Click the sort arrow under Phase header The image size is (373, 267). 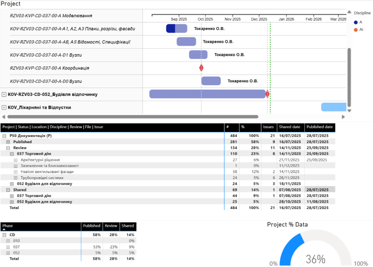pos(4,230)
